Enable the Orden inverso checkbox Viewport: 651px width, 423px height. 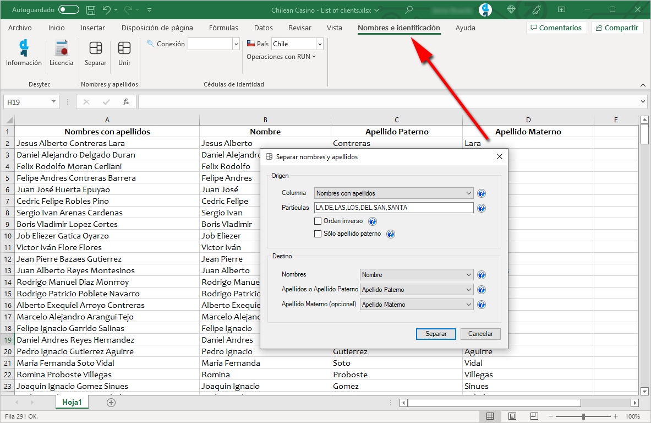(x=318, y=221)
